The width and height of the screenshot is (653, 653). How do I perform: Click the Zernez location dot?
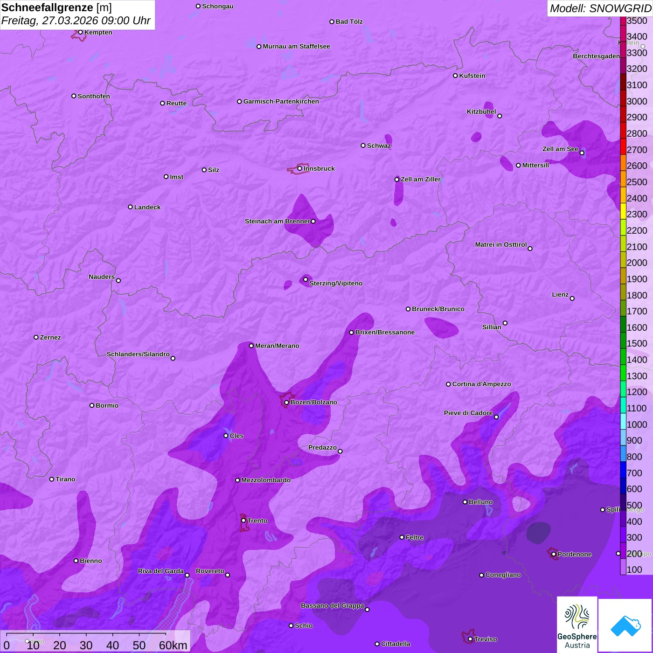click(36, 337)
